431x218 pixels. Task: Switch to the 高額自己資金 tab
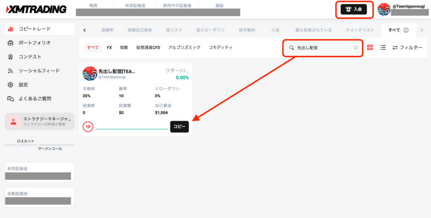point(140,30)
